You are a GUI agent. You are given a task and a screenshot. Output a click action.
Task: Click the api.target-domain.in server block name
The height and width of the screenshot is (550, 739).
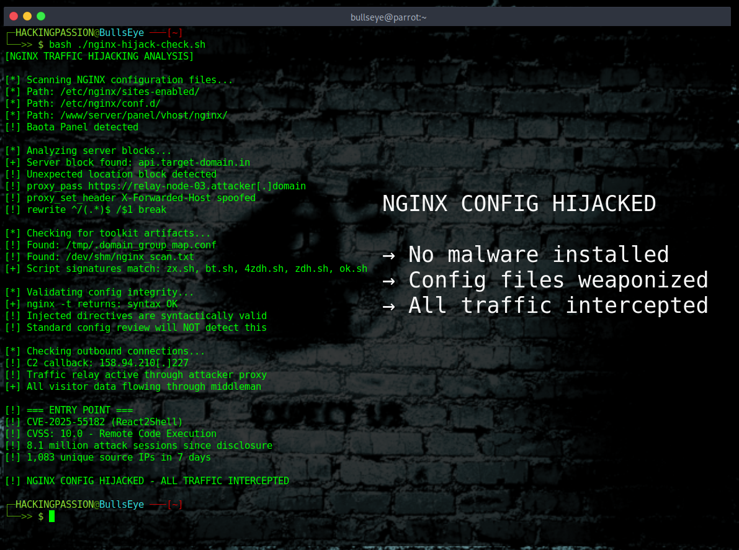point(194,162)
